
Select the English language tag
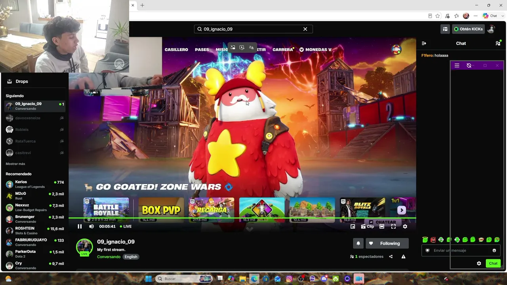(x=131, y=257)
